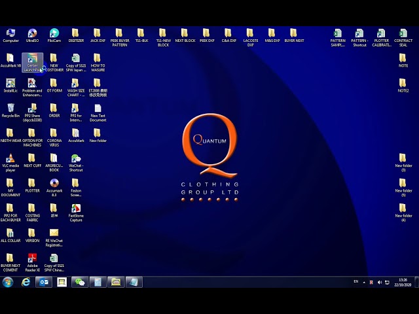419x314 pixels.
Task: Select New Text Document file
Action: pyautogui.click(x=98, y=113)
